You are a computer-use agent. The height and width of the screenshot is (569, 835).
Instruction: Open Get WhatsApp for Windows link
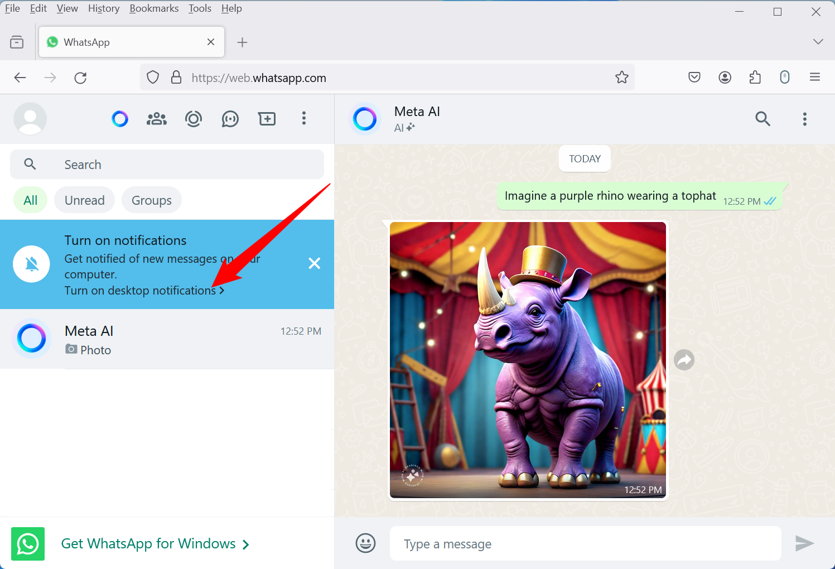pos(149,543)
